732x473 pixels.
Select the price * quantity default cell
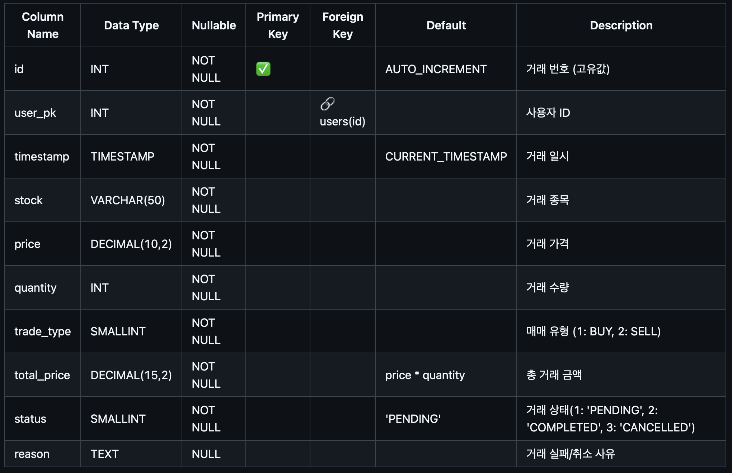coord(446,375)
